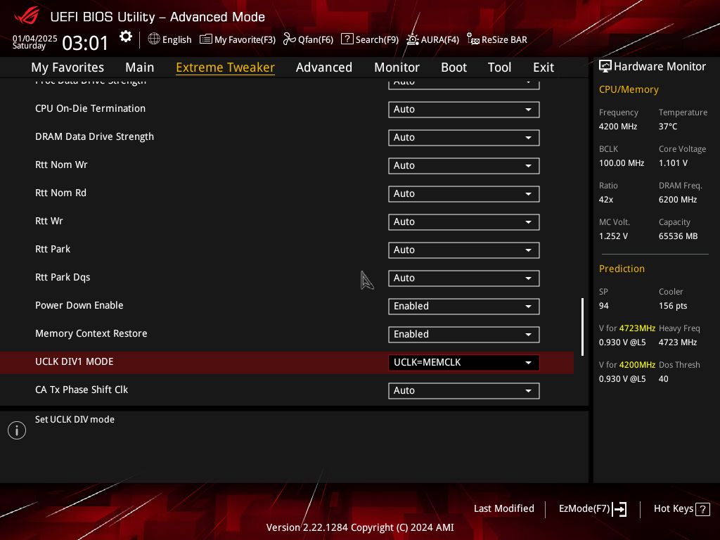720x540 pixels.
Task: Click the 'Set UCLK DIV mode' help text
Action: click(75, 419)
